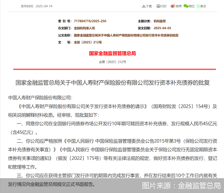Click document number 金复〔2025〕212号 in metadata
Image resolution: width=224 pixels, height=193 pixels.
point(88,42)
